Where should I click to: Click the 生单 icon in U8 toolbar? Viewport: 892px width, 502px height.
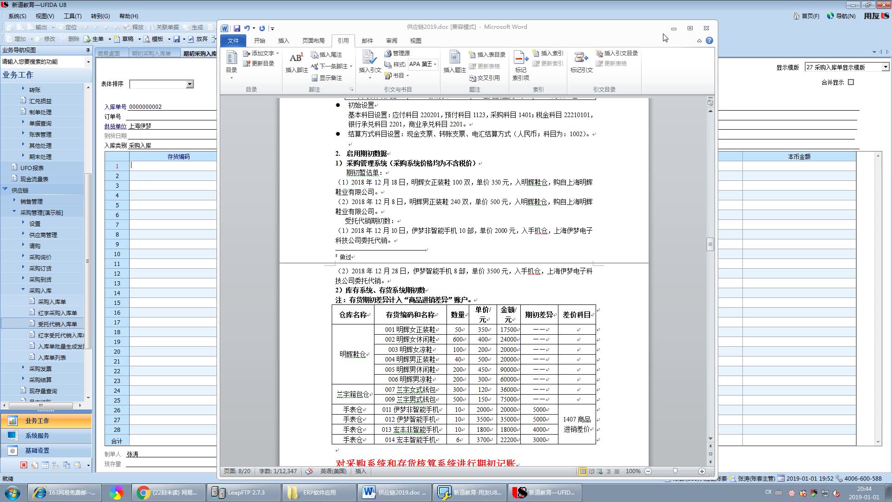(x=96, y=39)
